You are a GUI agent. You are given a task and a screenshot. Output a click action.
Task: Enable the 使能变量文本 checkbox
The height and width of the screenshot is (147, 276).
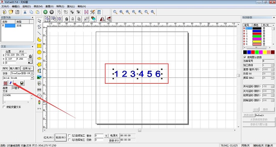click(4, 107)
